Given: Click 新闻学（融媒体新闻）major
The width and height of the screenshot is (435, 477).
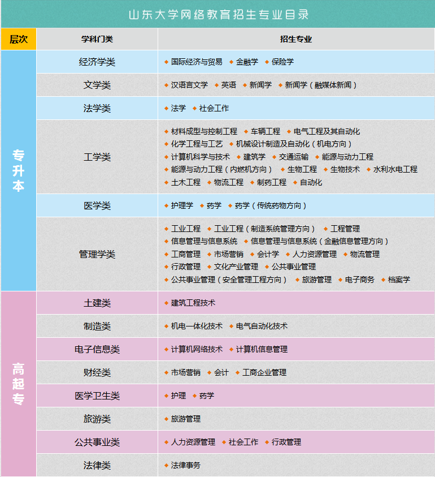Looking at the screenshot, I should [321, 85].
